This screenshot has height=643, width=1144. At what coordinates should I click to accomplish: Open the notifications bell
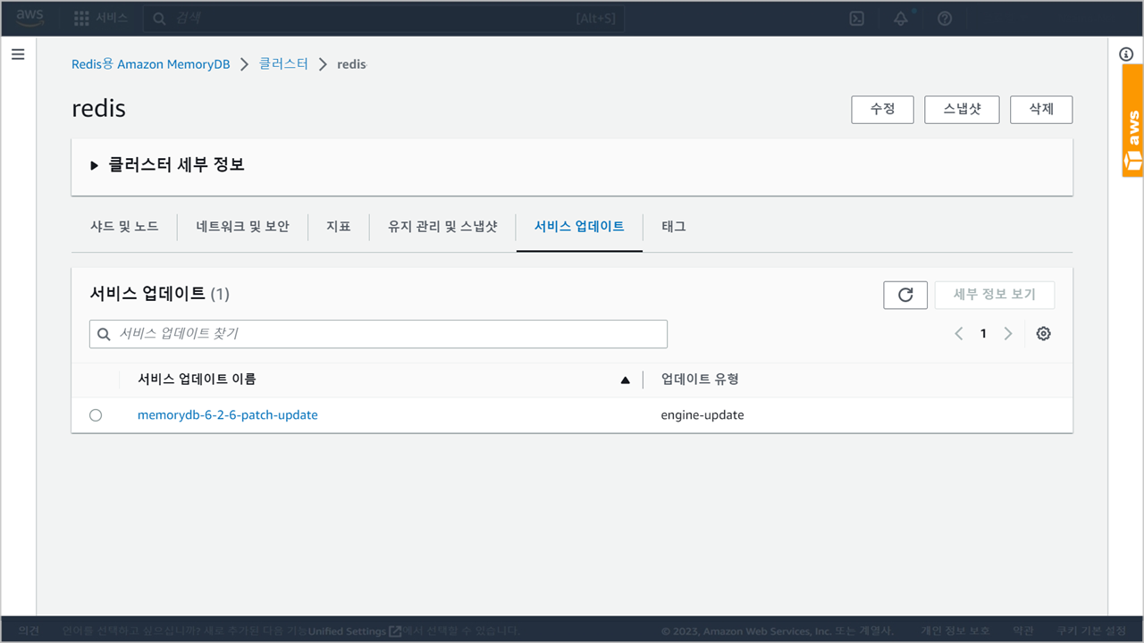(901, 19)
